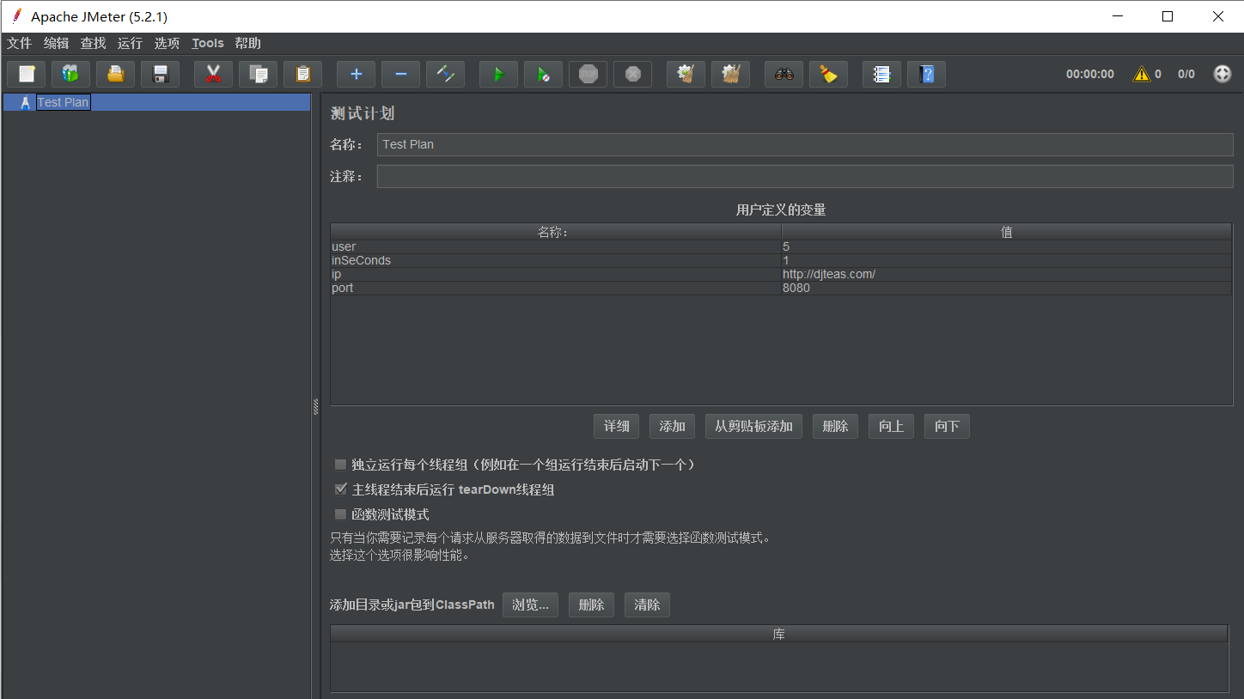
Task: Click the Paste clipboard icon
Action: (302, 74)
